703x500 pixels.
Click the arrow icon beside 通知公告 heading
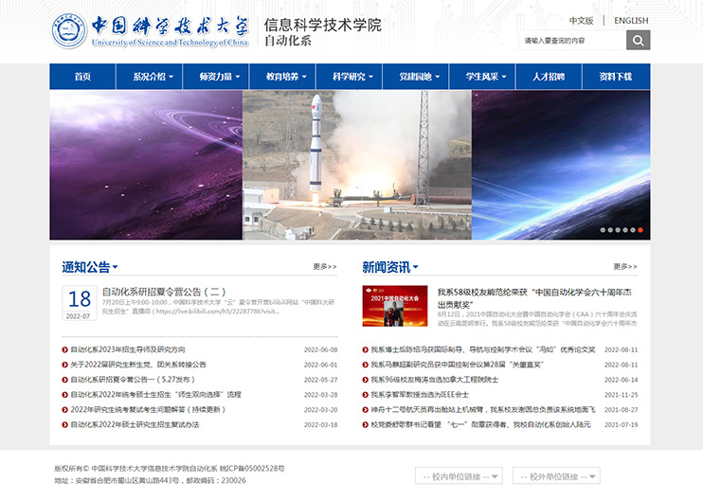(x=116, y=268)
